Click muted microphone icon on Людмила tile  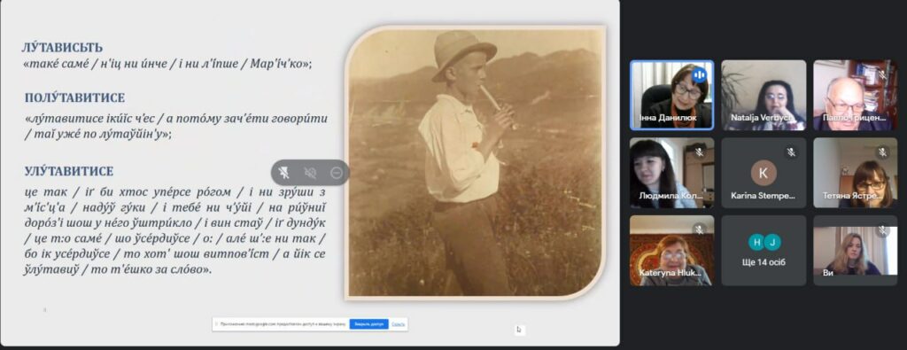(x=699, y=152)
